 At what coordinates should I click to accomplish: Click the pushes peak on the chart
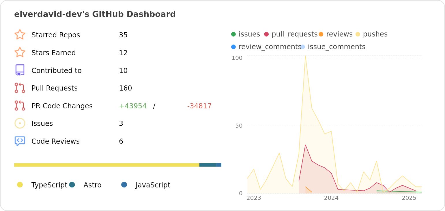(305, 56)
